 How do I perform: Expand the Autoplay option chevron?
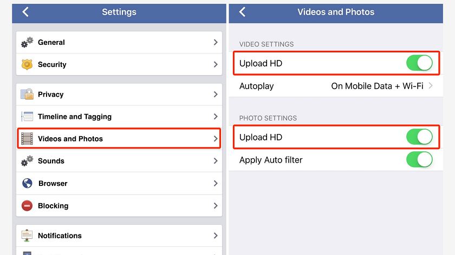pos(431,86)
